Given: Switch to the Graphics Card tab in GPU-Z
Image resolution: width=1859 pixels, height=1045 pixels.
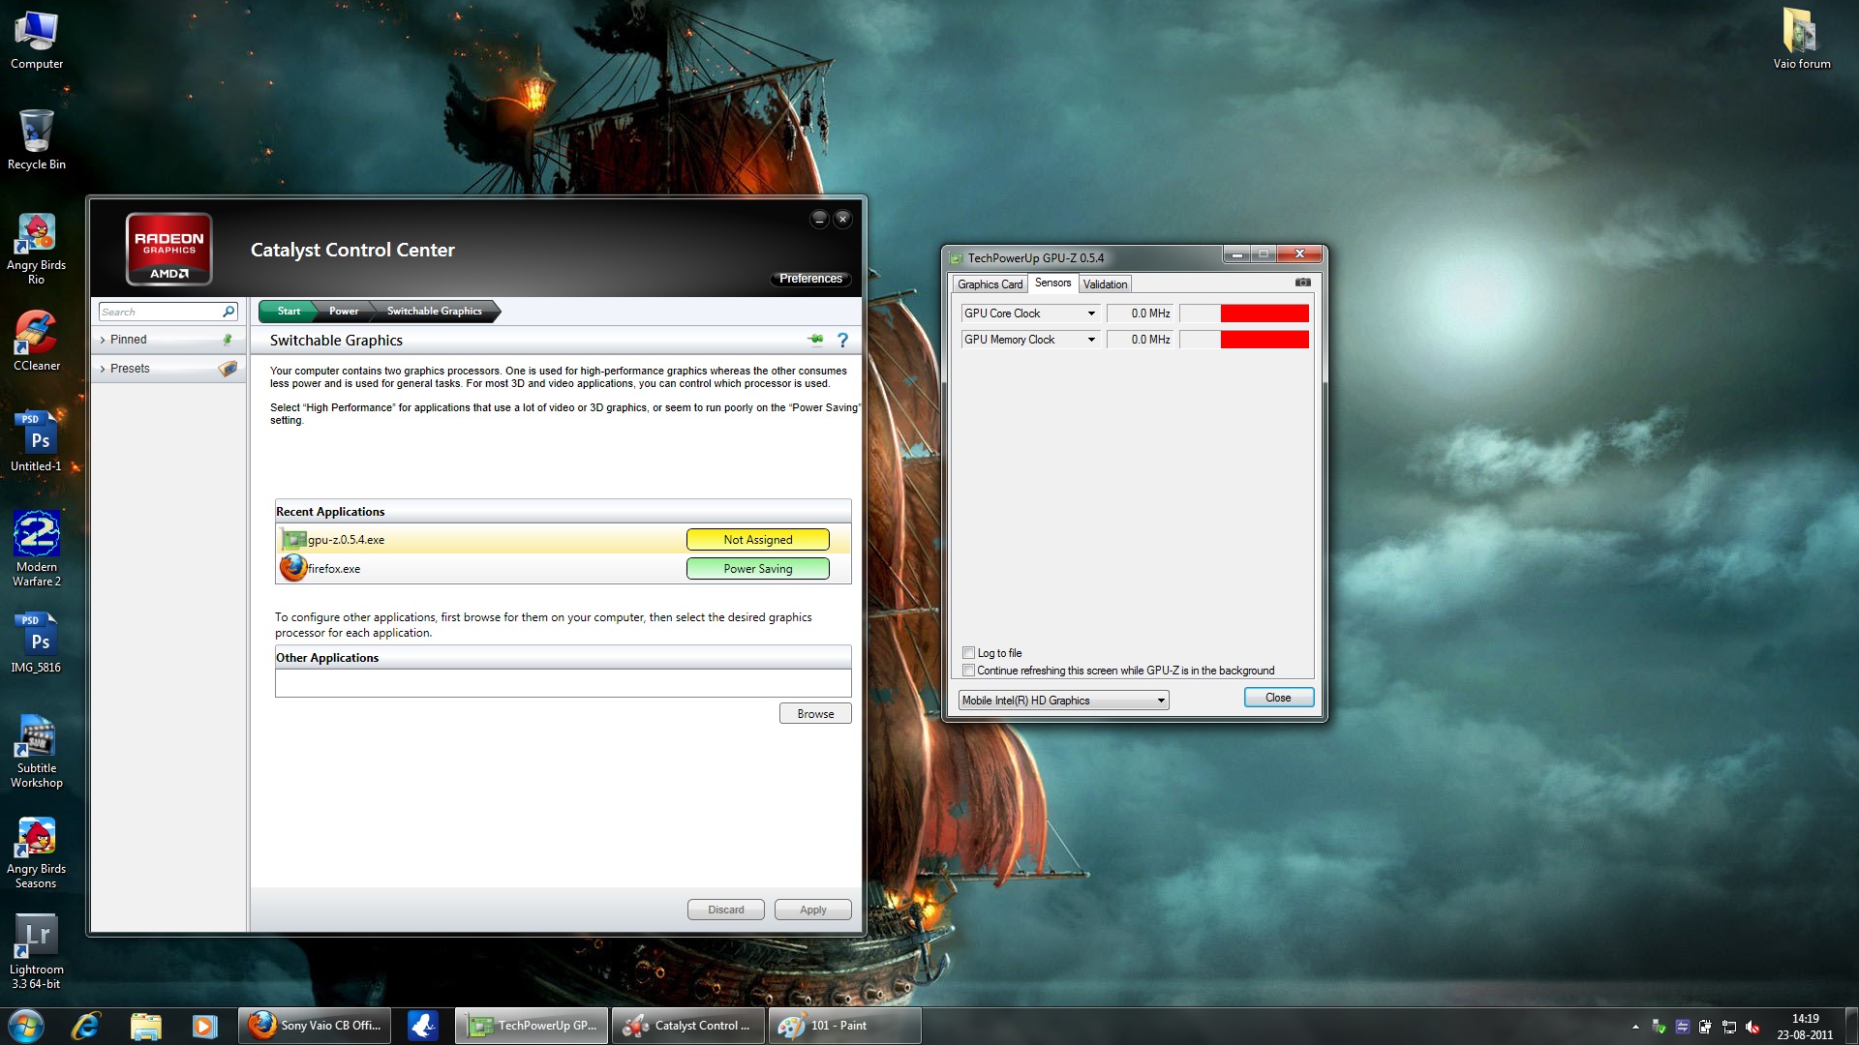Looking at the screenshot, I should coord(990,284).
